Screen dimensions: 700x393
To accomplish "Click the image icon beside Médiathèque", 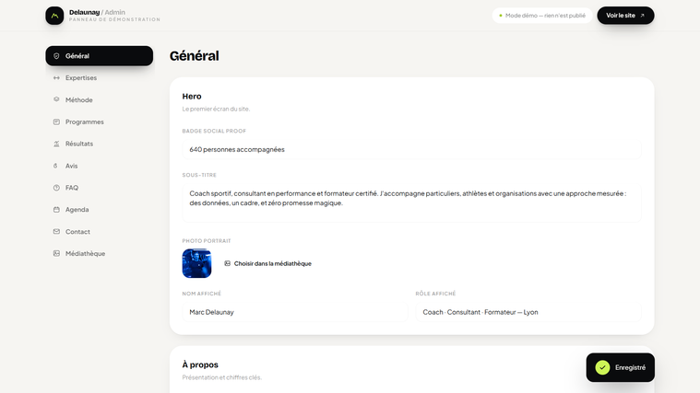I will pos(56,253).
